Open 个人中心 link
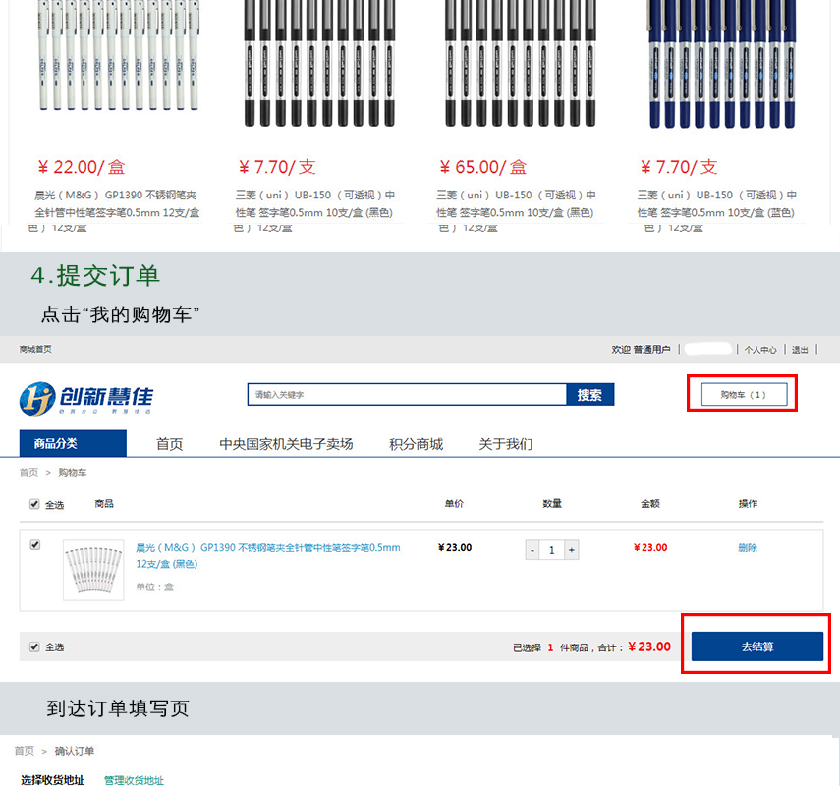 (x=760, y=350)
